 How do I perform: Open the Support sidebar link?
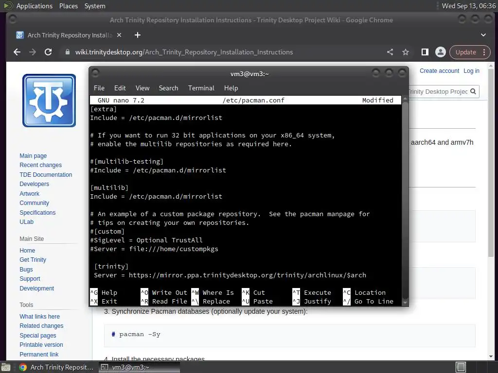pyautogui.click(x=30, y=278)
